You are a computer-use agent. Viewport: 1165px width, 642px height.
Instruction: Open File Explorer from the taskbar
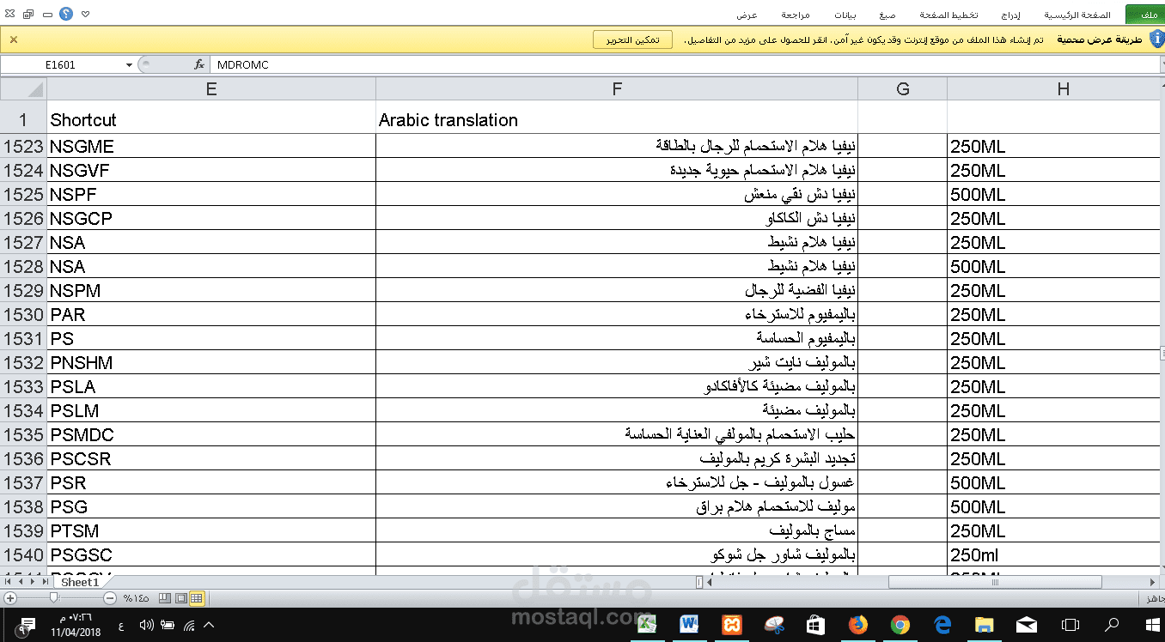(985, 625)
